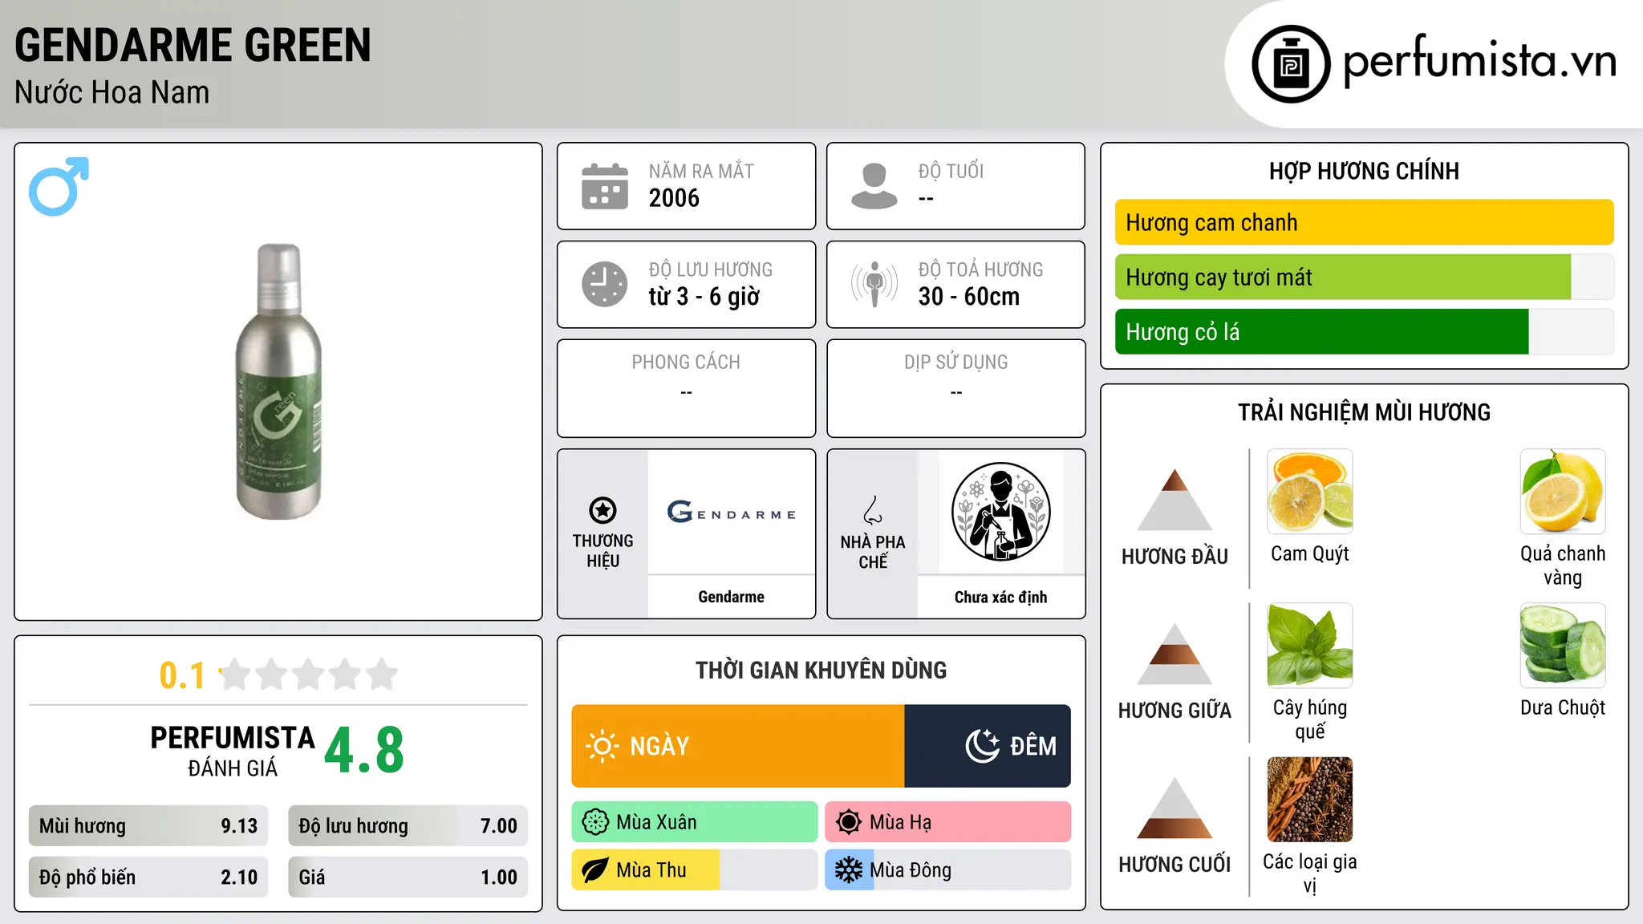Click the Hương giữa pyramid icon
1643x924 pixels.
1174,654
